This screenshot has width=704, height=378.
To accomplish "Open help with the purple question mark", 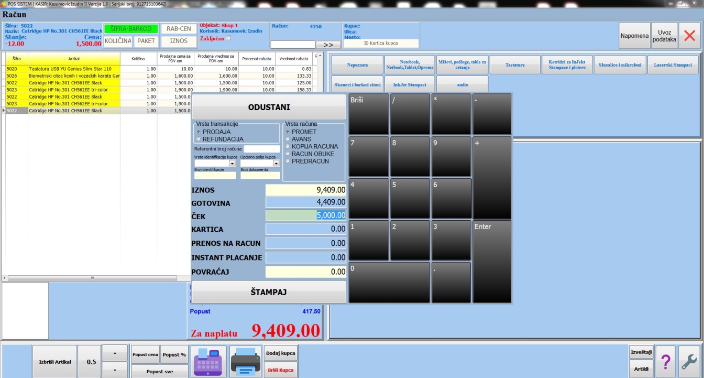I will click(x=665, y=361).
